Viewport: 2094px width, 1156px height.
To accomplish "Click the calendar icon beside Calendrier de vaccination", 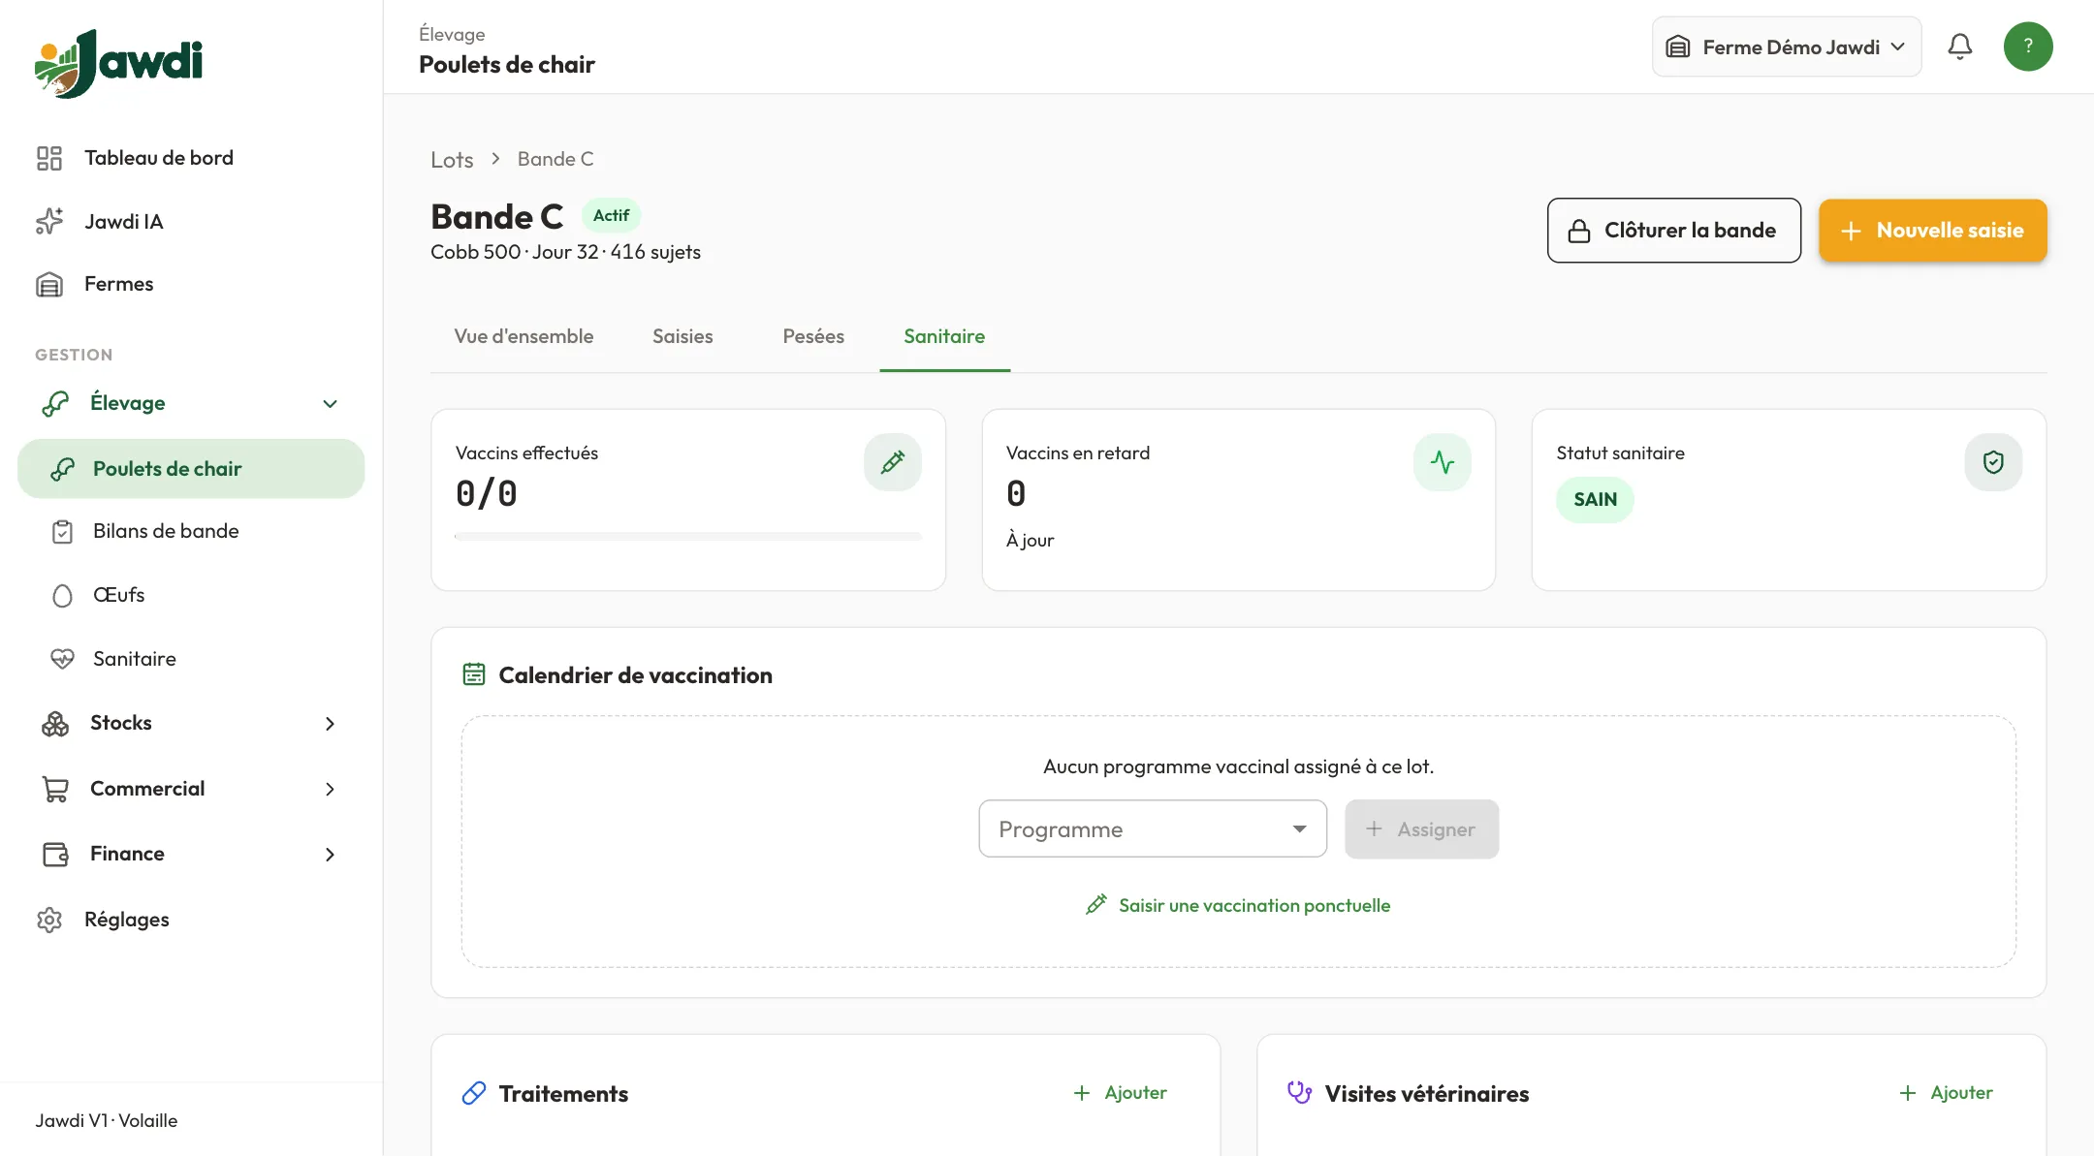I will tap(473, 674).
